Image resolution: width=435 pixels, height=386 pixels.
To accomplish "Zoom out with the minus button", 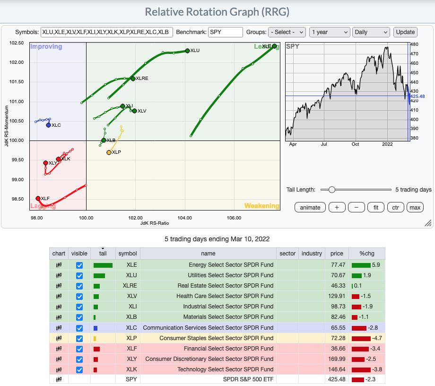I will click(356, 208).
